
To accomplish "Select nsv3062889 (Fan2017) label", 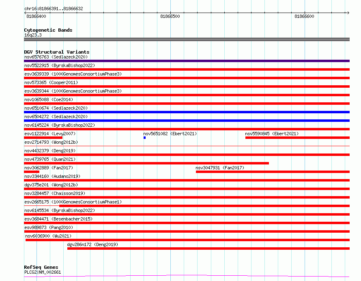I will (49, 168).
